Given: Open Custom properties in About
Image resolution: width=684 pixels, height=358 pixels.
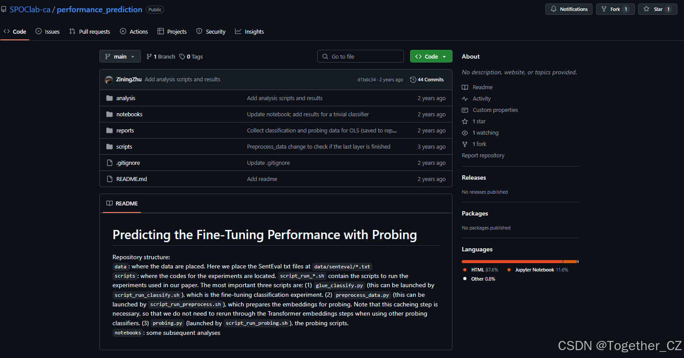Looking at the screenshot, I should point(495,110).
